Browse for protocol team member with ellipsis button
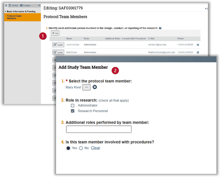 (87, 87)
